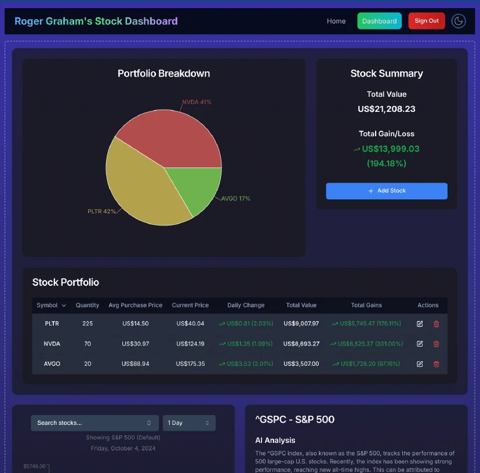Click the Current Price column header
Image resolution: width=480 pixels, height=473 pixels.
tap(190, 305)
